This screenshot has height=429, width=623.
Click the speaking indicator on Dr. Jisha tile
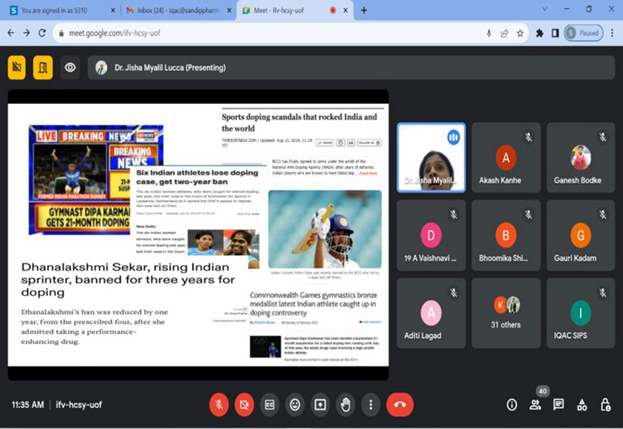click(453, 138)
